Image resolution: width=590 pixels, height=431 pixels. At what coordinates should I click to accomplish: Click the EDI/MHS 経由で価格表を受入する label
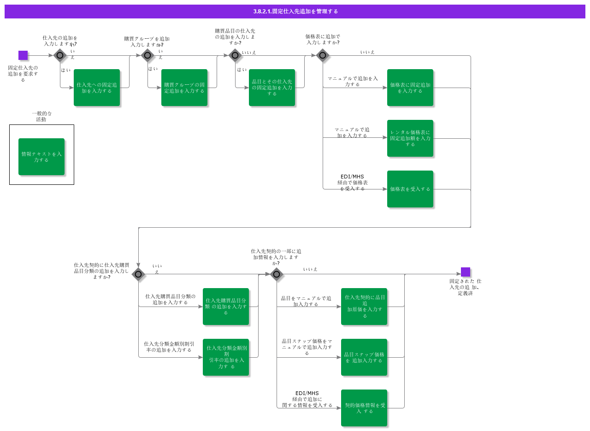[353, 182]
